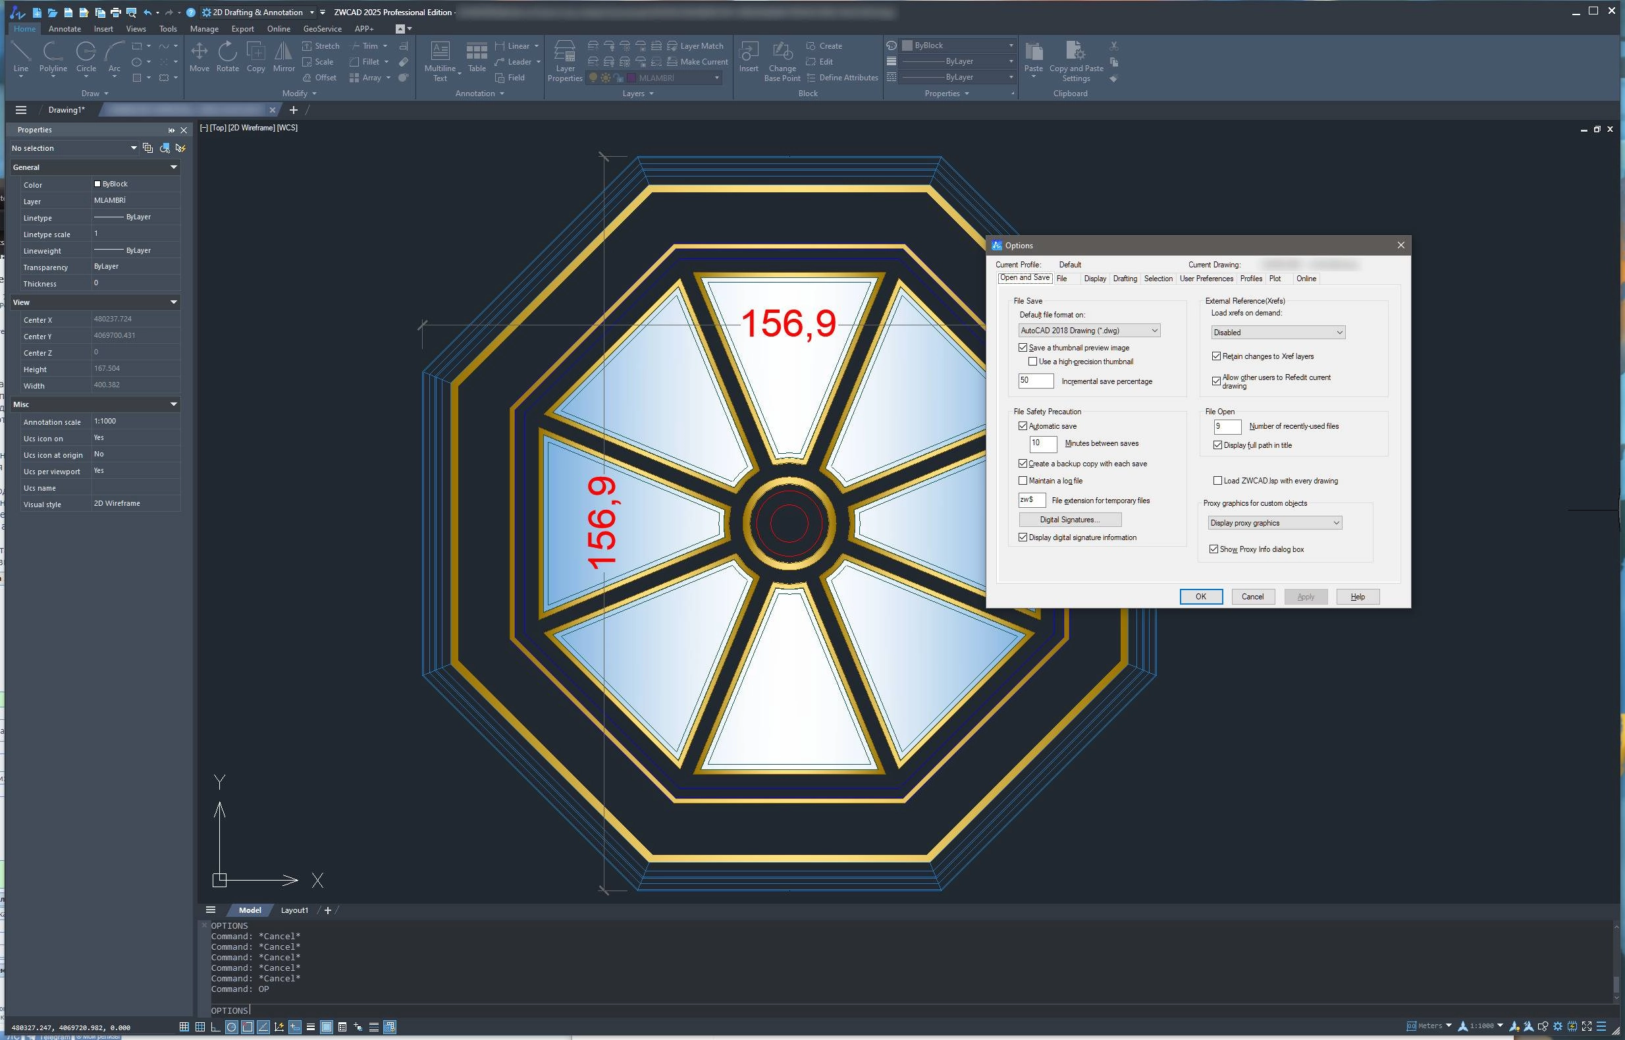Click the Undo arrow icon
The width and height of the screenshot is (1625, 1040).
(147, 12)
